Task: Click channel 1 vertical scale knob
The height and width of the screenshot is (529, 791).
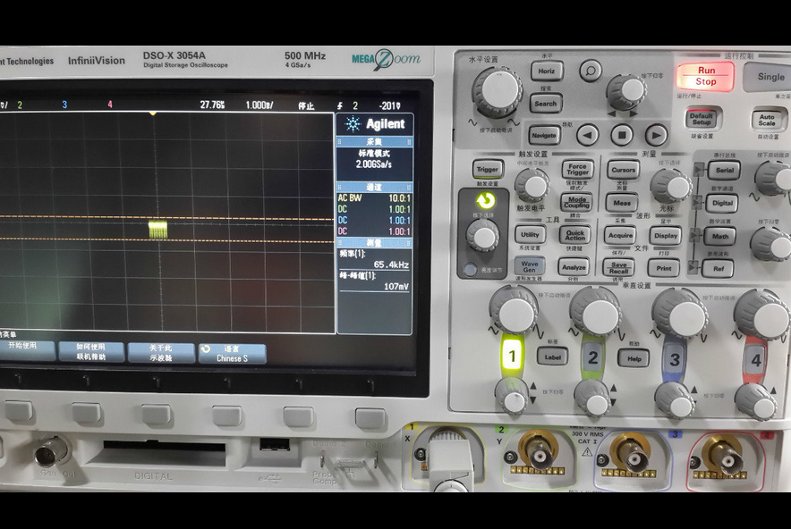Action: 514,310
